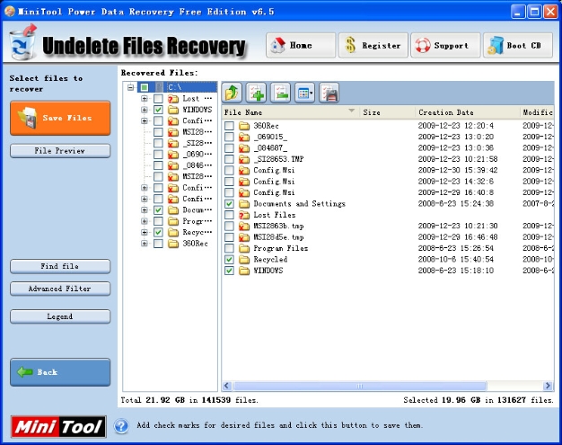562x445 pixels.
Task: Click the horizontal scrollbar thumb
Action: point(360,387)
